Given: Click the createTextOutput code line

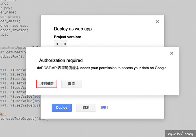Looking at the screenshot, I should 25,119.
